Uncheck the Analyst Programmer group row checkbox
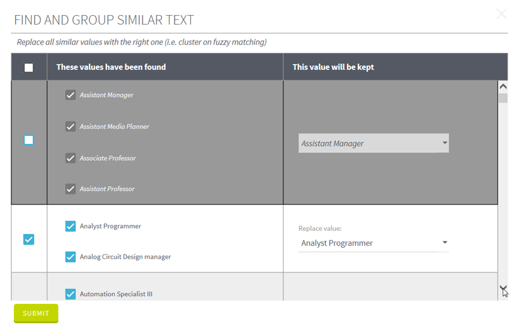Image resolution: width=519 pixels, height=329 pixels. click(x=29, y=239)
